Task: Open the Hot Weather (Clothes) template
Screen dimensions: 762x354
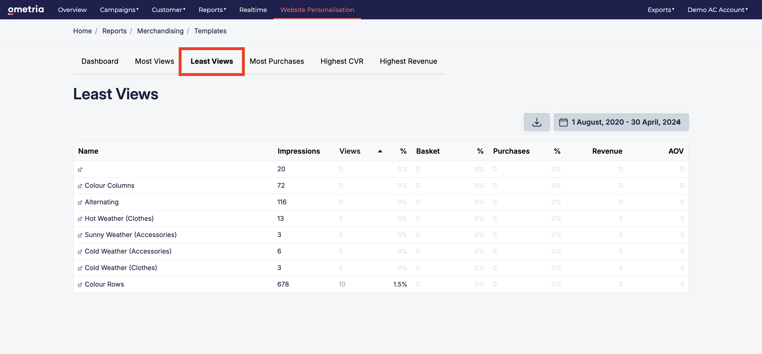Action: 119,218
